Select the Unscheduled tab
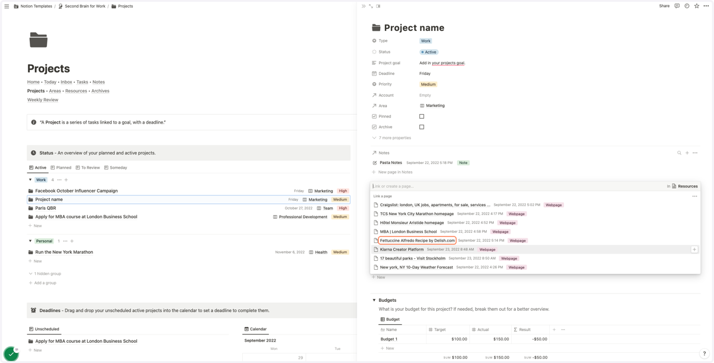The width and height of the screenshot is (714, 363). point(44,329)
